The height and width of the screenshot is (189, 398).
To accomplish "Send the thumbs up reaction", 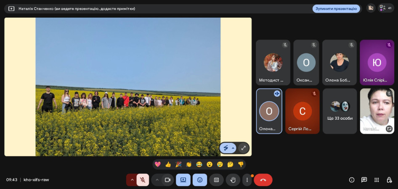I will (x=168, y=164).
